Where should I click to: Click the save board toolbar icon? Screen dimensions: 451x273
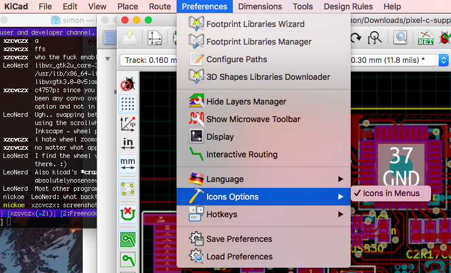pyautogui.click(x=130, y=38)
